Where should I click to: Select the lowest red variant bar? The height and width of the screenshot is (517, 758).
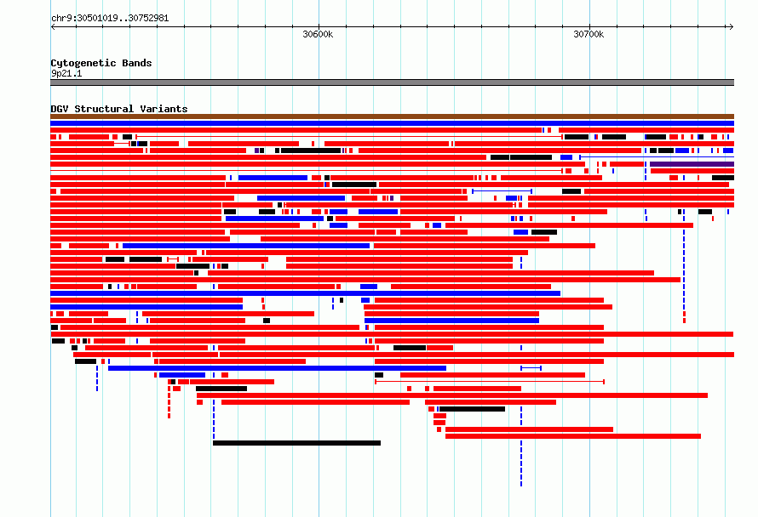[573, 436]
